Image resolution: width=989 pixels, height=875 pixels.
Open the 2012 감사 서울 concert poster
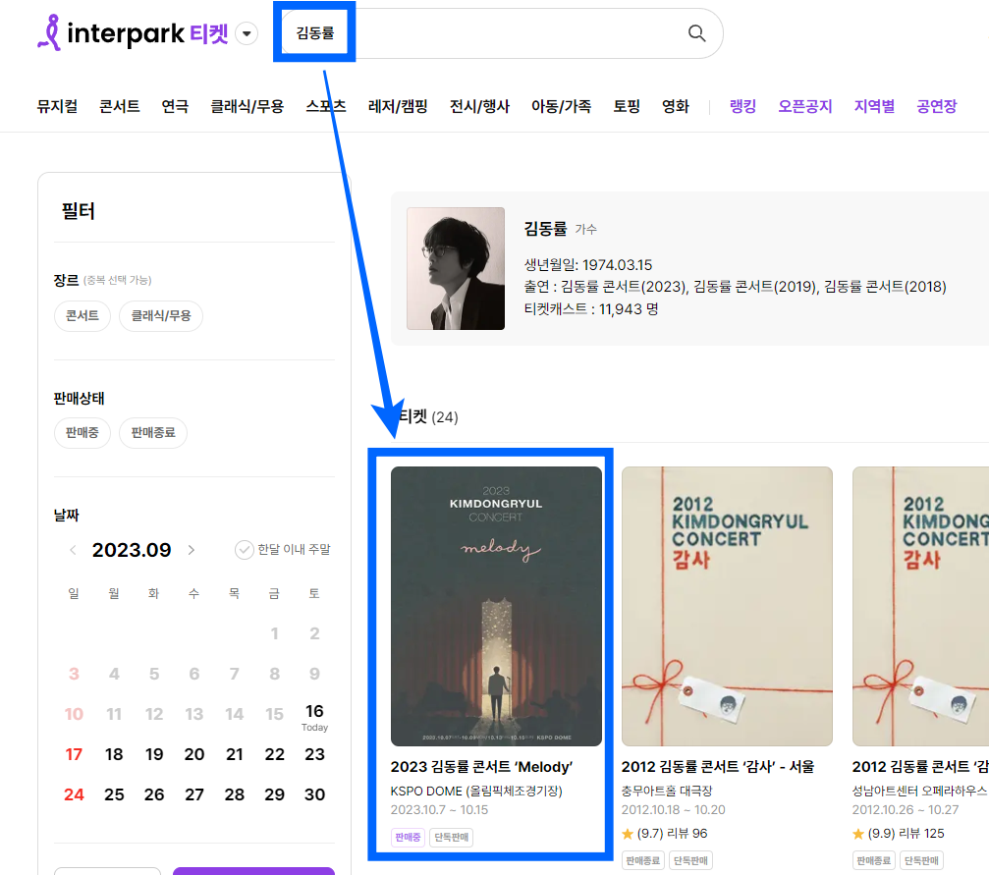[727, 606]
